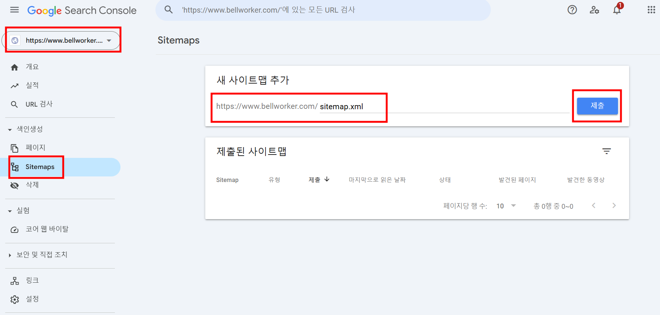Click the crossed-eye icon beside 삭제
660x315 pixels.
[x=15, y=185]
